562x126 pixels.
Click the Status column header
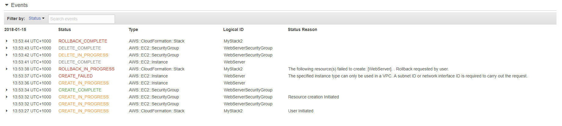64,29
